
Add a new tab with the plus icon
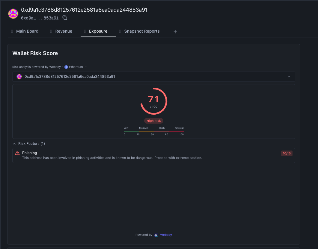click(x=175, y=32)
